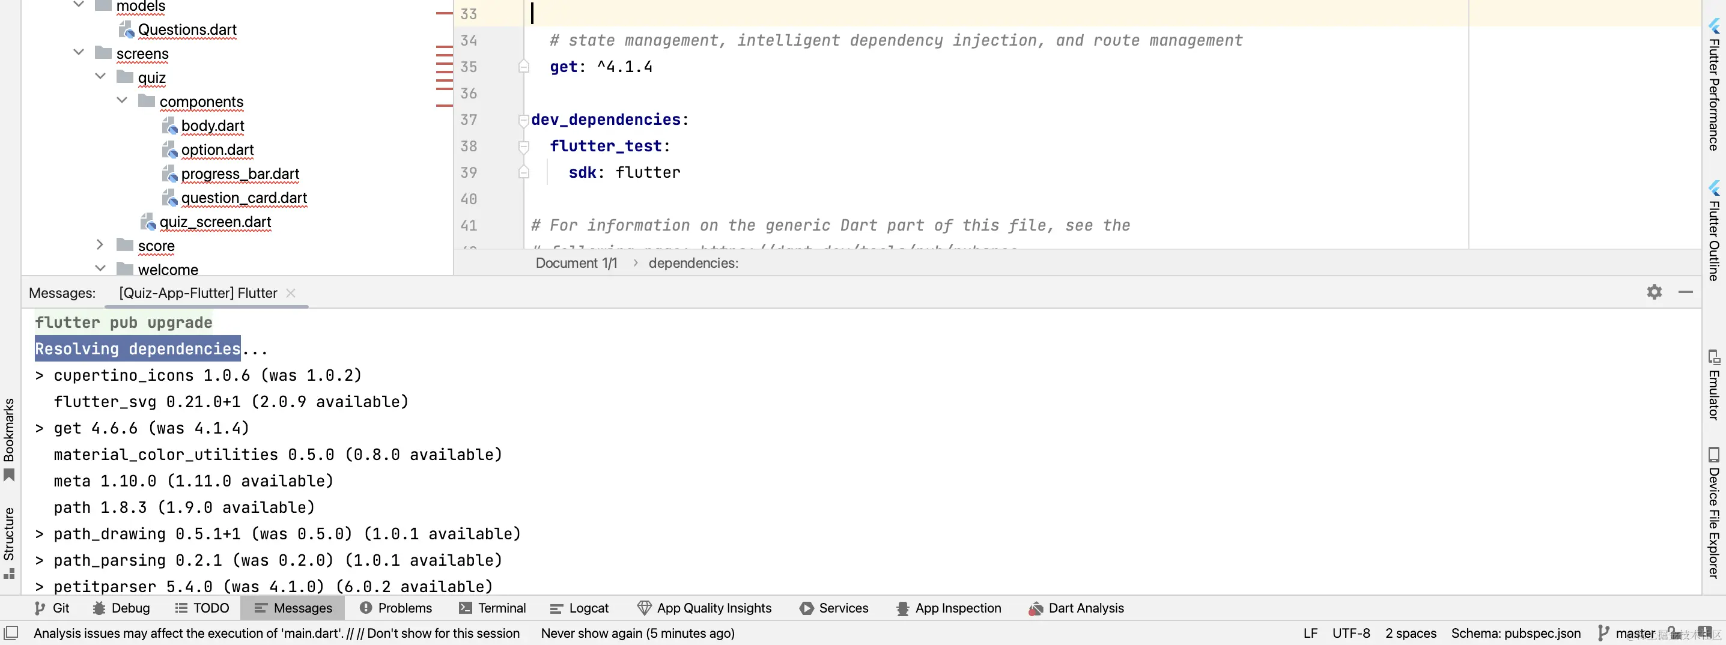Open the Logcat tool window
1726x645 pixels.
tap(579, 608)
